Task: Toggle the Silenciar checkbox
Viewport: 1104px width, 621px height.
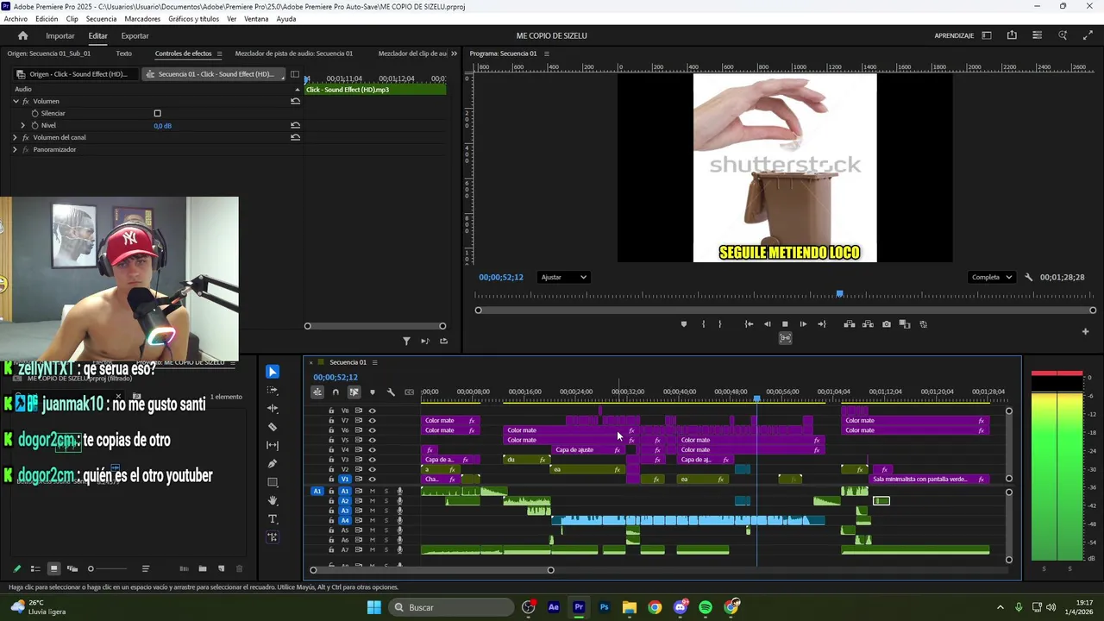Action: tap(157, 113)
